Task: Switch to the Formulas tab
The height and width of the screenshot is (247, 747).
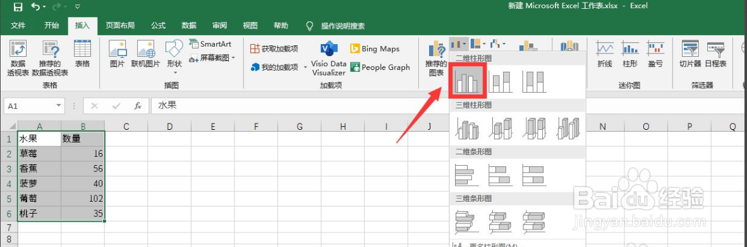Action: [x=158, y=26]
